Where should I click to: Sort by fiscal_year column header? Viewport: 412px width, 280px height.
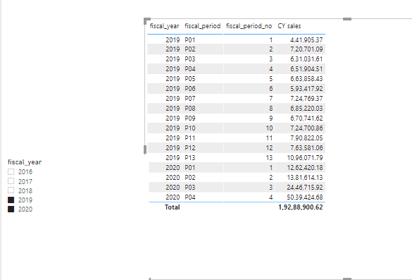click(x=165, y=26)
